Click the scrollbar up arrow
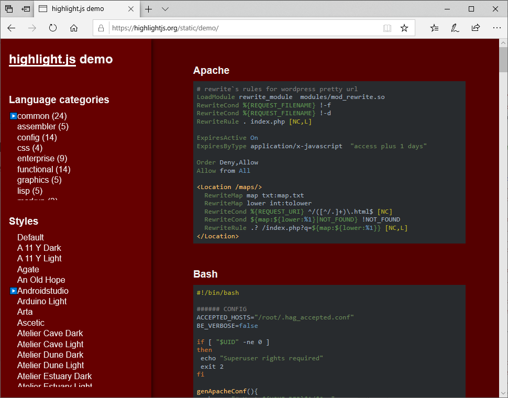Screen dimensions: 508x398 (x=503, y=42)
